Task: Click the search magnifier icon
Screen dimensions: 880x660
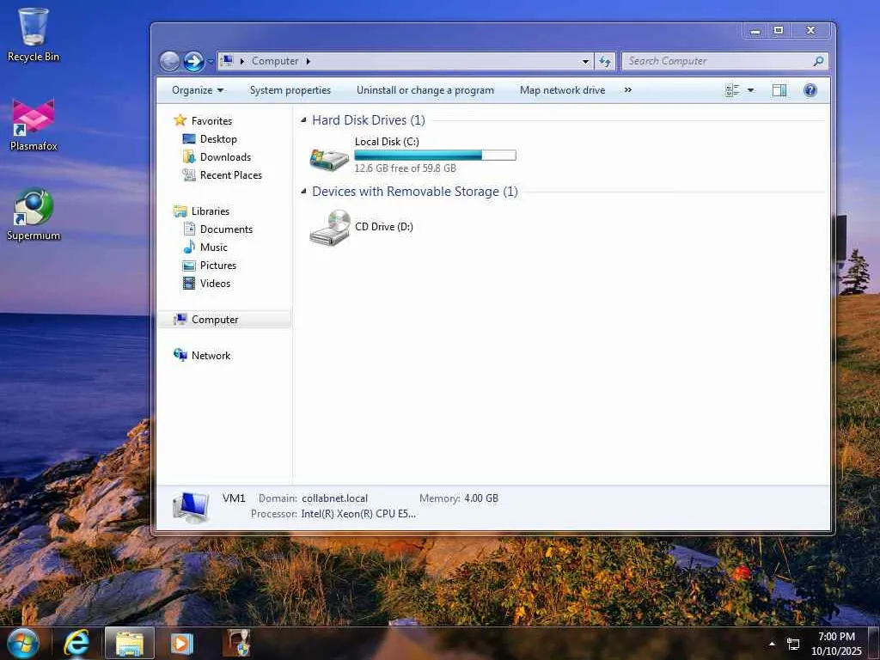Action: point(818,61)
